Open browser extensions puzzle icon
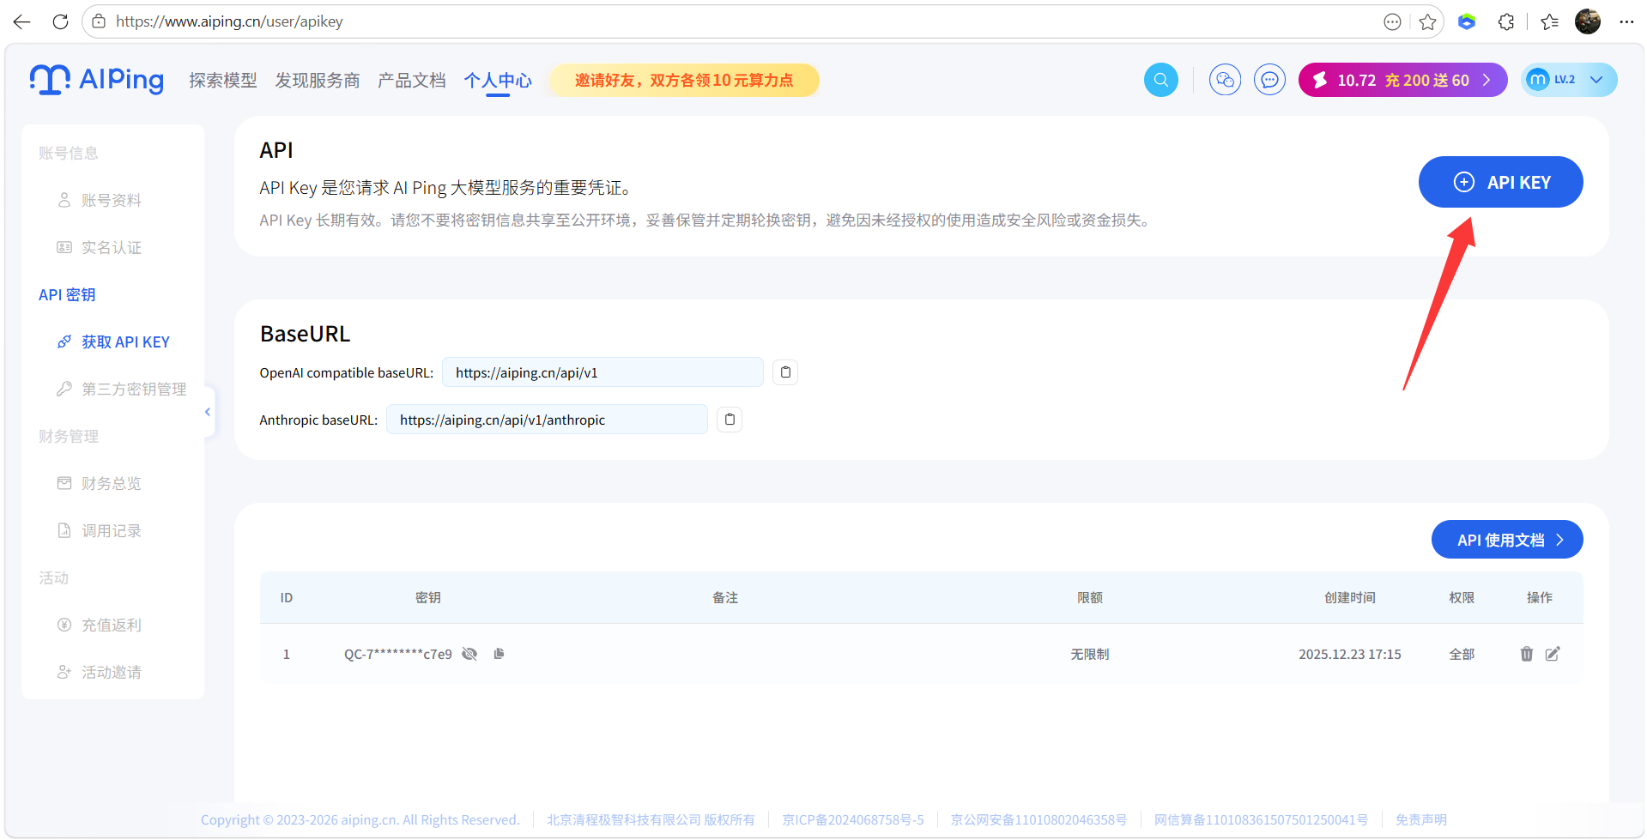The width and height of the screenshot is (1647, 840). [x=1506, y=21]
